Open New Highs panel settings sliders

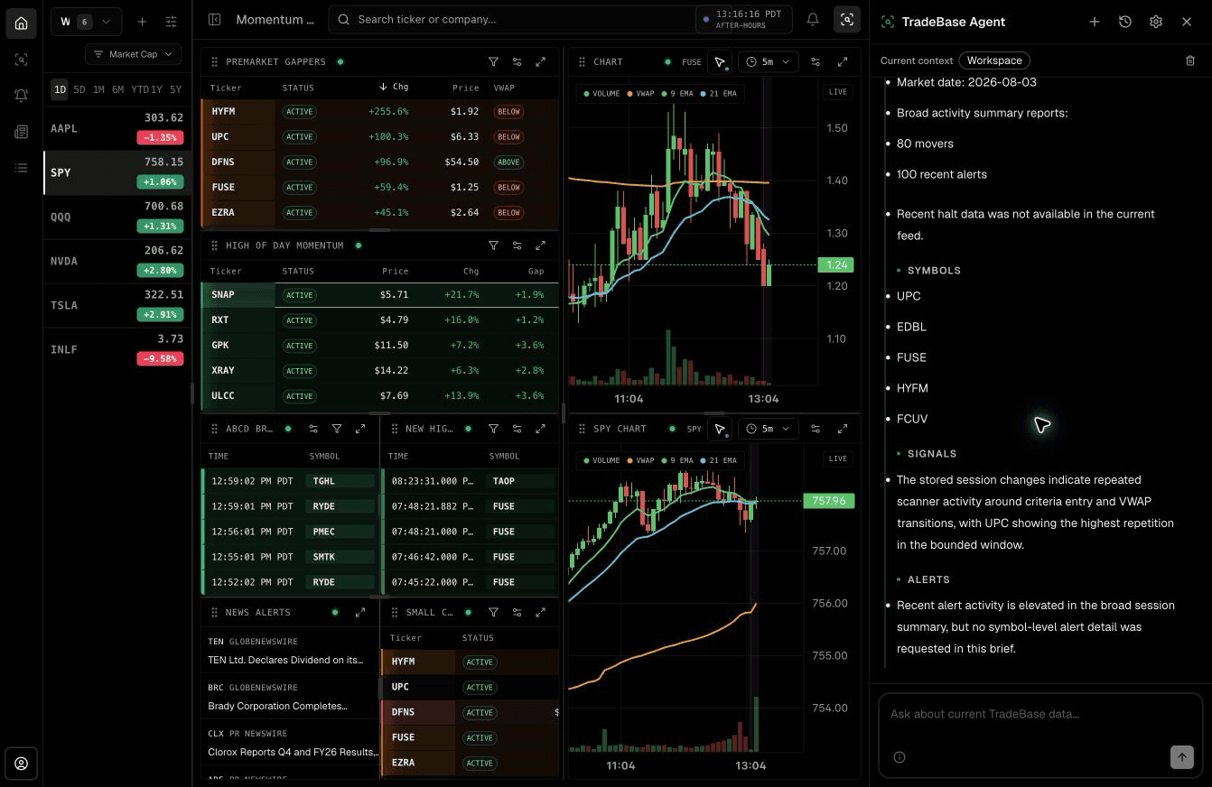pyautogui.click(x=517, y=429)
